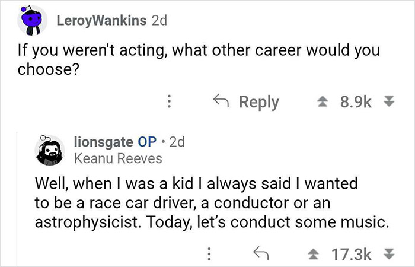Screen dimensions: 415x267
Task: Click the 2d timestamp on LeroyWankins' comment
Action: coord(159,20)
